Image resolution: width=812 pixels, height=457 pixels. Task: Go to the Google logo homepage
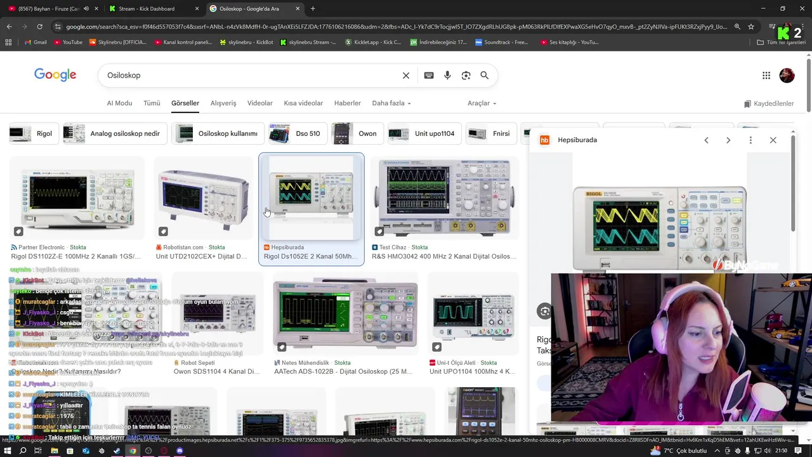(x=55, y=75)
